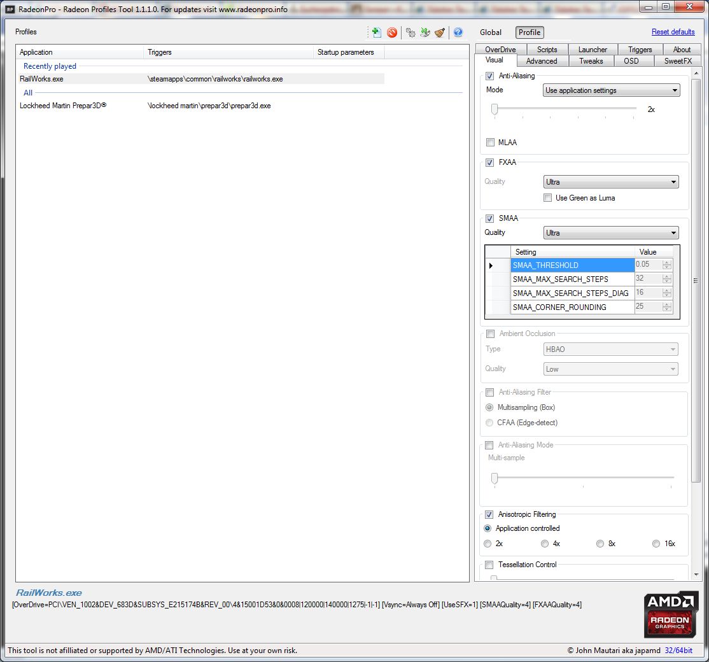Screen dimensions: 709x662
Task: Enable the Tessellation Control checkbox
Action: (x=489, y=565)
